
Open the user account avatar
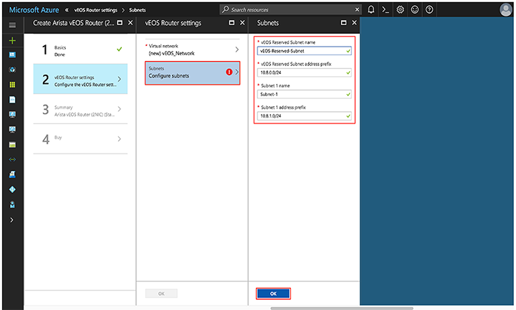tap(506, 9)
